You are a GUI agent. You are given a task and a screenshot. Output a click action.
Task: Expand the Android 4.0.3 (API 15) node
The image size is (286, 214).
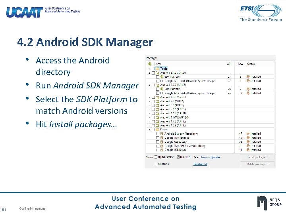point(149,126)
